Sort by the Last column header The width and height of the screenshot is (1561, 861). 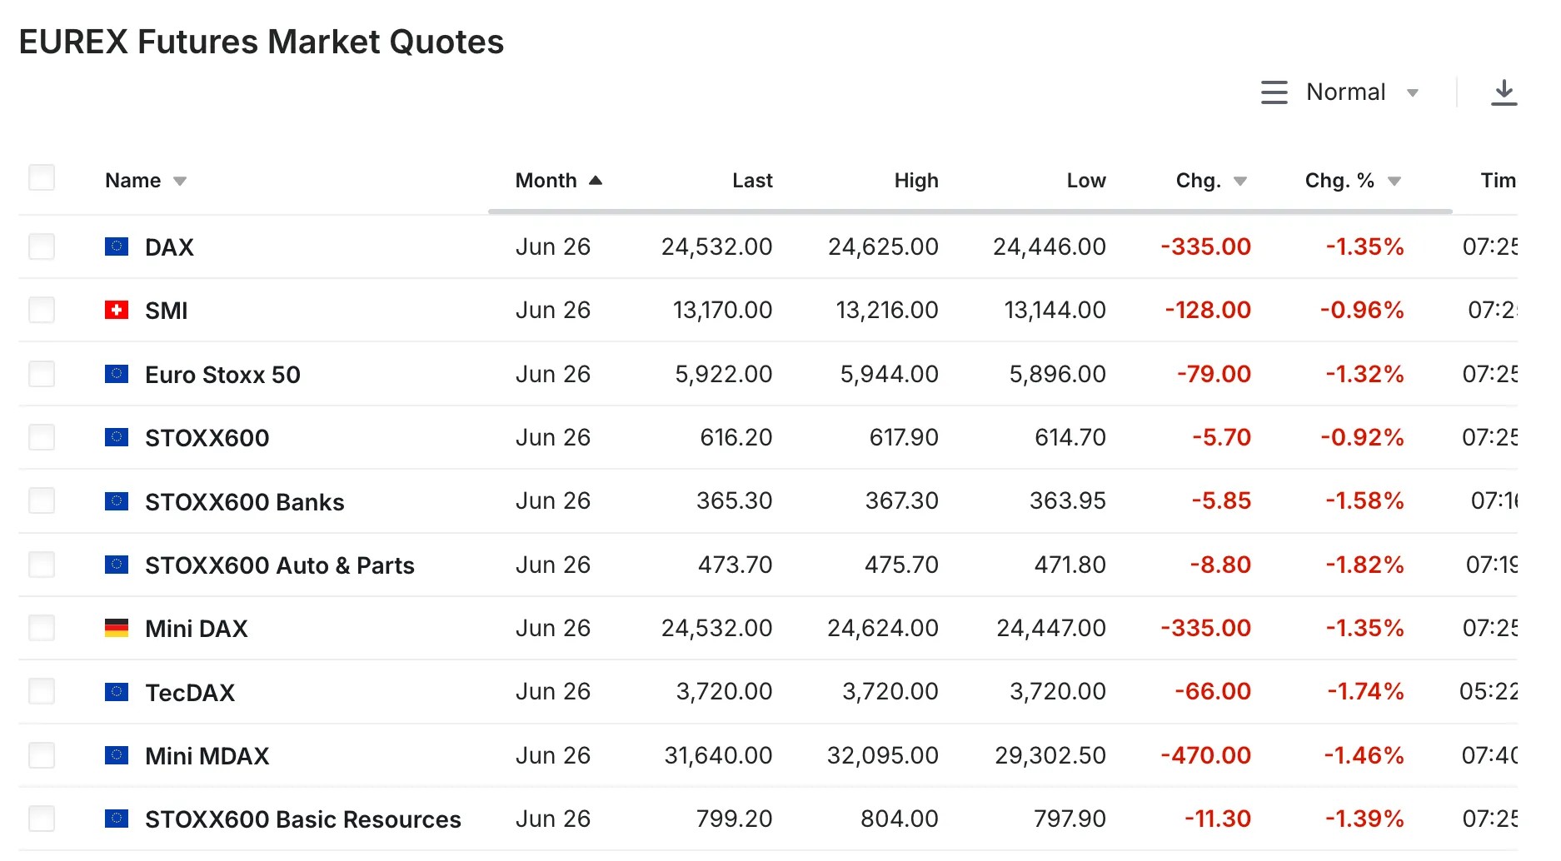click(752, 181)
